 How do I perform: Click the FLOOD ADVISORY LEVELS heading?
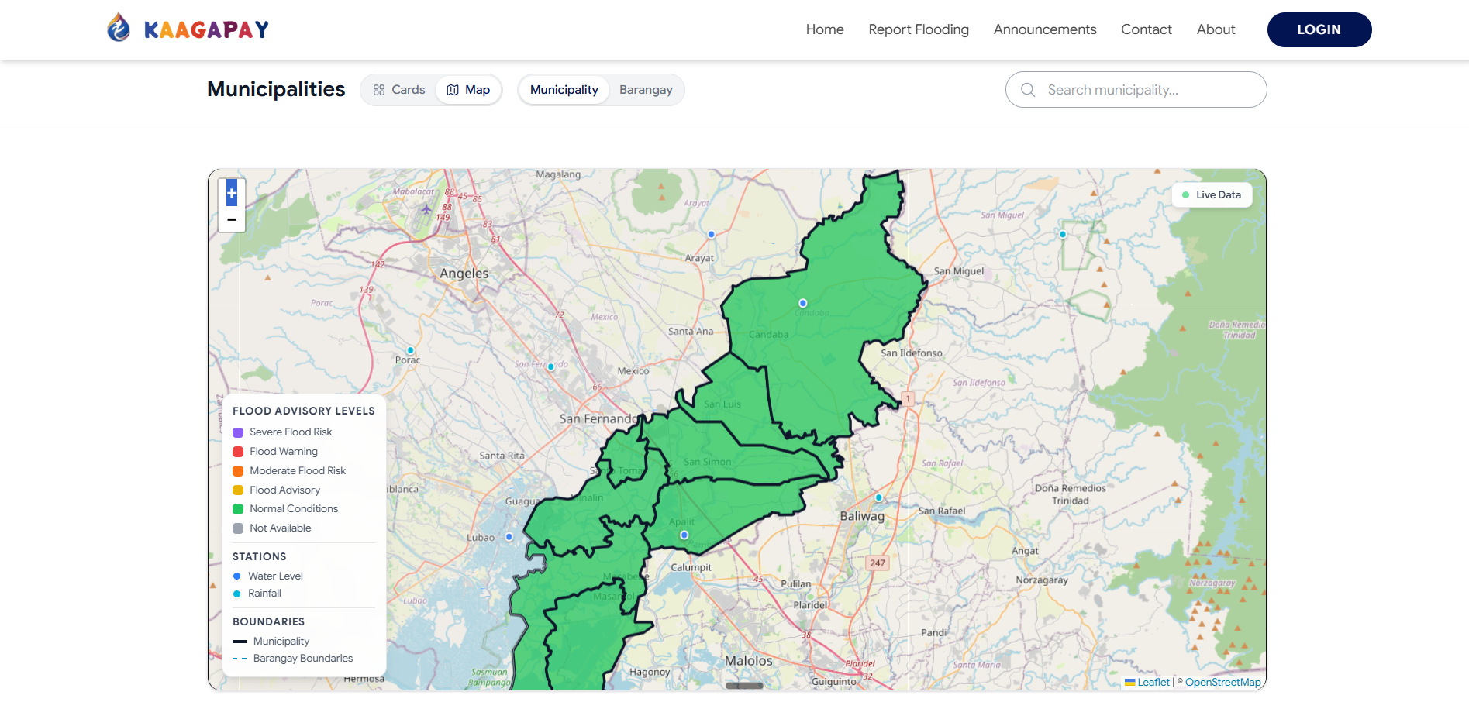pos(304,411)
